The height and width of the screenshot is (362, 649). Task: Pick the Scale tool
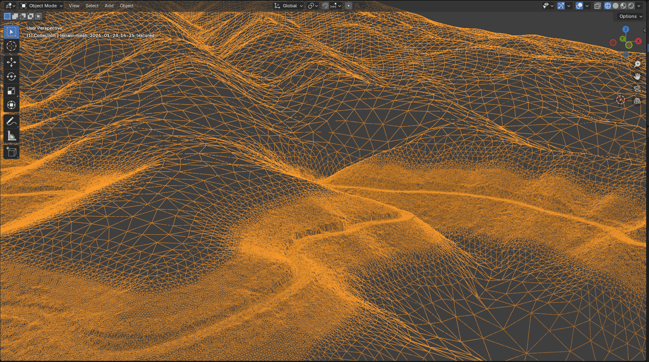point(11,91)
